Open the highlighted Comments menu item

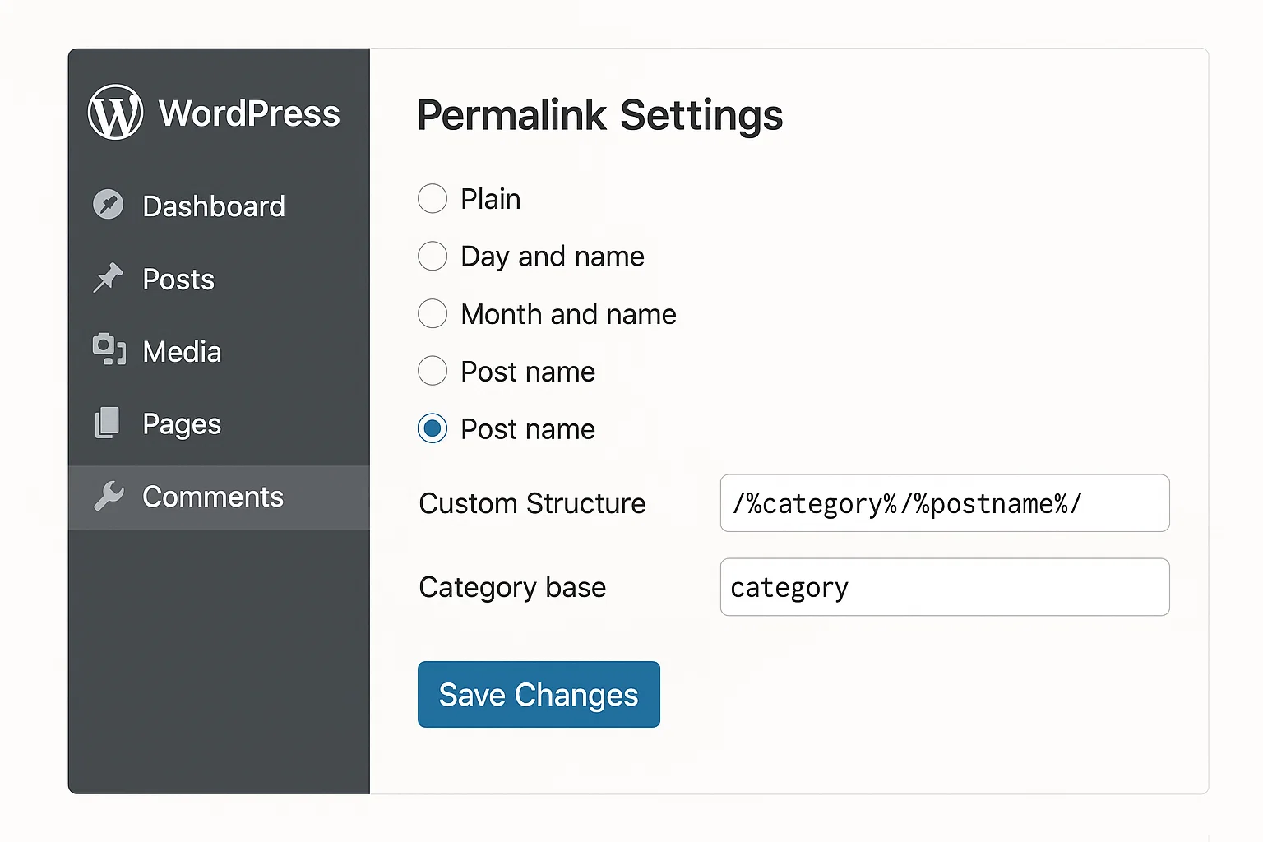pyautogui.click(x=213, y=497)
